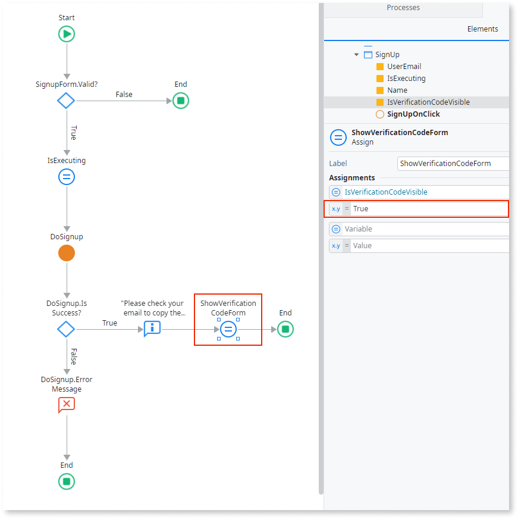The height and width of the screenshot is (519, 518).
Task: Open SignUpOnClick action in tree
Action: [x=413, y=114]
